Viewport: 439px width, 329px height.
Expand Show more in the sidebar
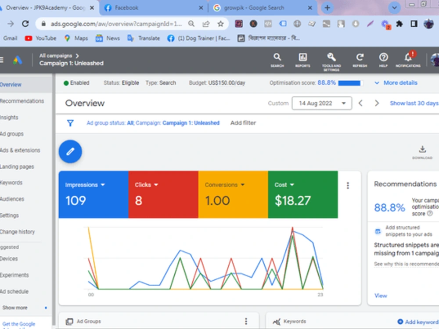[x=15, y=308]
